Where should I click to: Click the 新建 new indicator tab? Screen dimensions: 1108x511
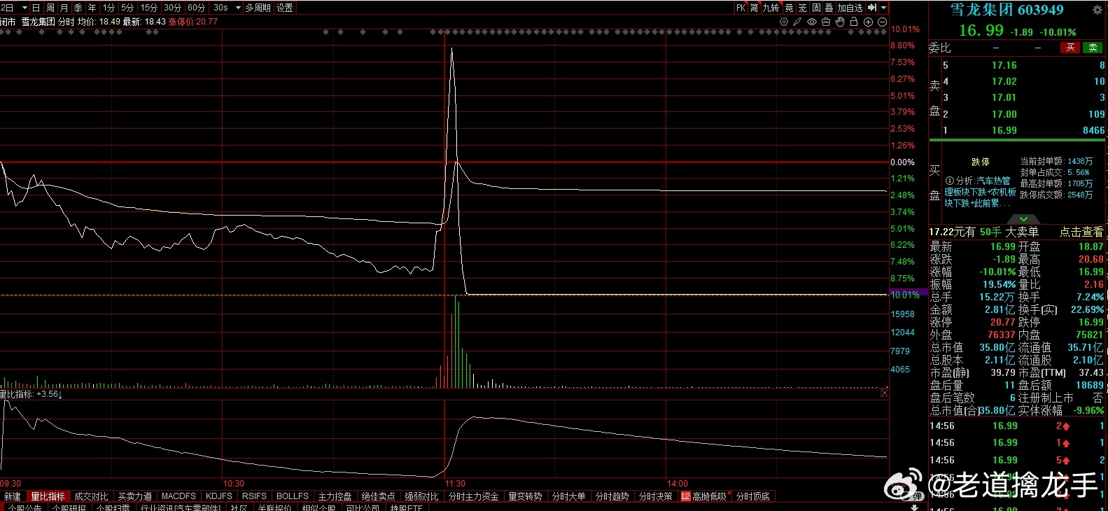coord(13,496)
